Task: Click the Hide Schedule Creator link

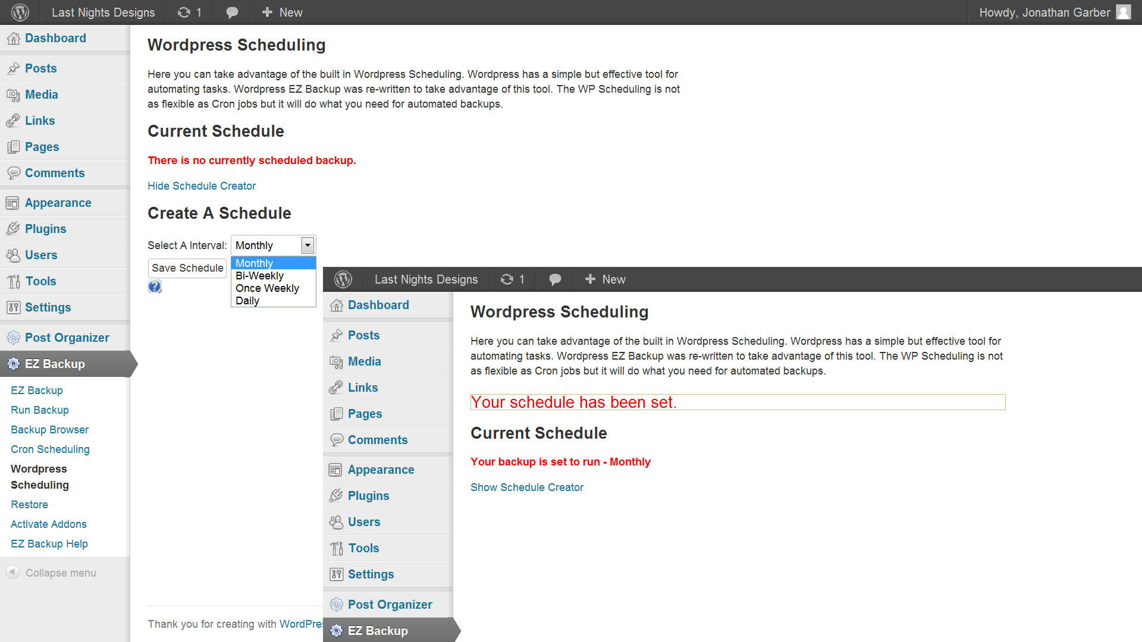Action: [x=202, y=186]
